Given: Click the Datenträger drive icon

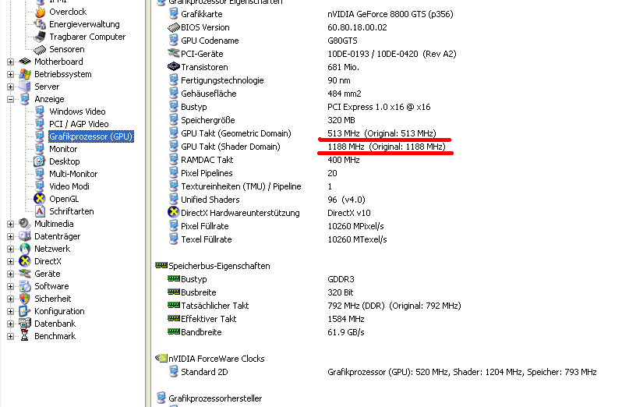Looking at the screenshot, I should pos(25,236).
